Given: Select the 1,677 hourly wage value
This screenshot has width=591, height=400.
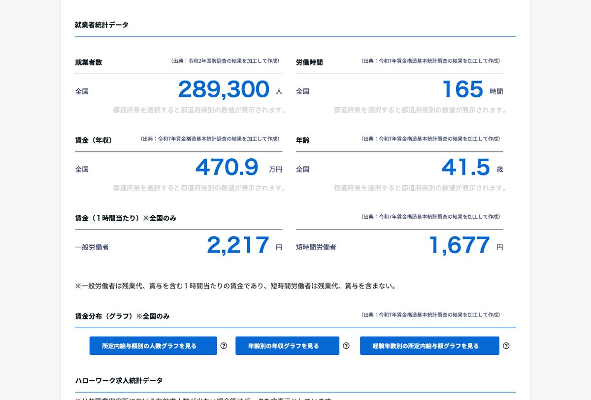Looking at the screenshot, I should 460,245.
